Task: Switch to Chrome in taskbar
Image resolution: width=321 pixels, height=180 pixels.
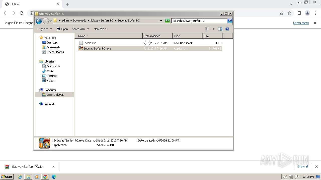Action: [45, 177]
